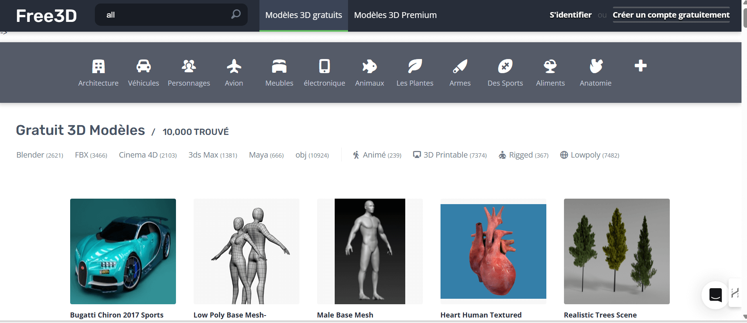
Task: Select the électronique device icon
Action: click(x=325, y=66)
